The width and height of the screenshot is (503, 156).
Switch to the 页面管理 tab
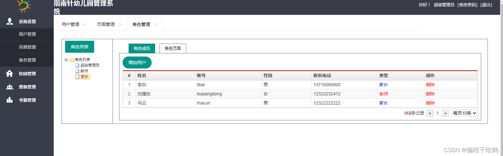pyautogui.click(x=106, y=24)
